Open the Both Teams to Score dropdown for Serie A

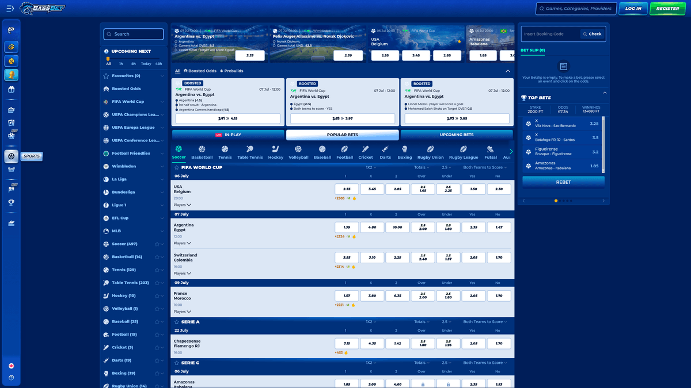(x=485, y=322)
